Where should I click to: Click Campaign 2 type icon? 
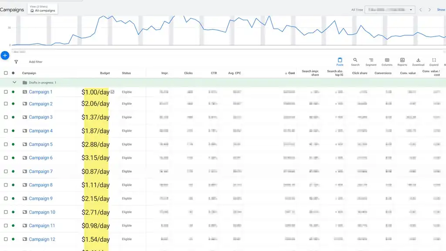[x=25, y=104]
